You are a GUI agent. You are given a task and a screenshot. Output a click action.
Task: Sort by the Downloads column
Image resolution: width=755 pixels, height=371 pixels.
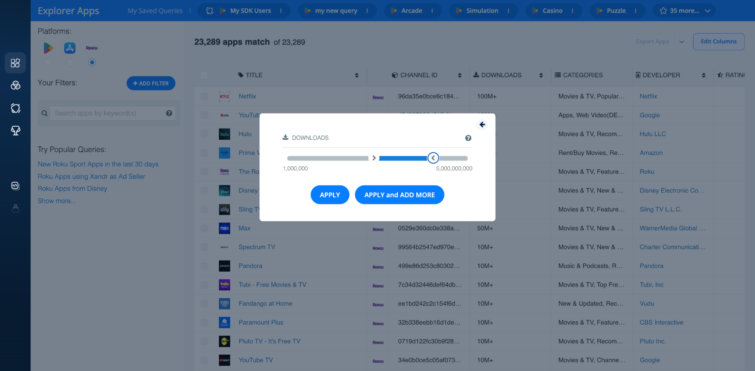tap(541, 75)
